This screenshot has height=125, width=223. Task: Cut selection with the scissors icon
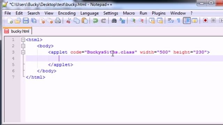[69, 21]
